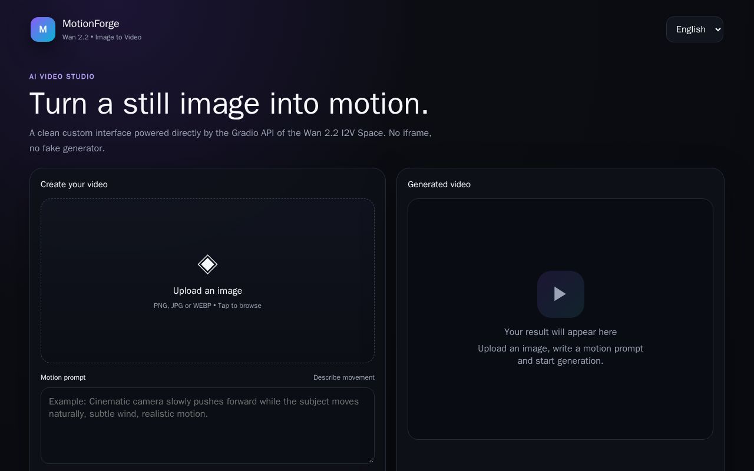Click the prompt textarea resize handle
Screen dimensions: 754x471
click(371, 460)
